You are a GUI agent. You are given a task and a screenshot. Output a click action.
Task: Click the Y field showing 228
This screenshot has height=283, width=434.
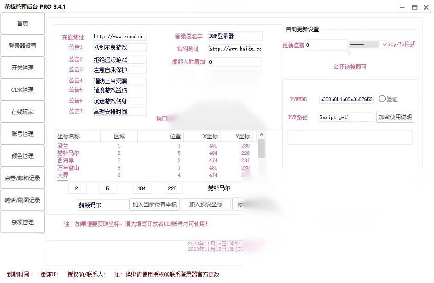pyautogui.click(x=173, y=188)
